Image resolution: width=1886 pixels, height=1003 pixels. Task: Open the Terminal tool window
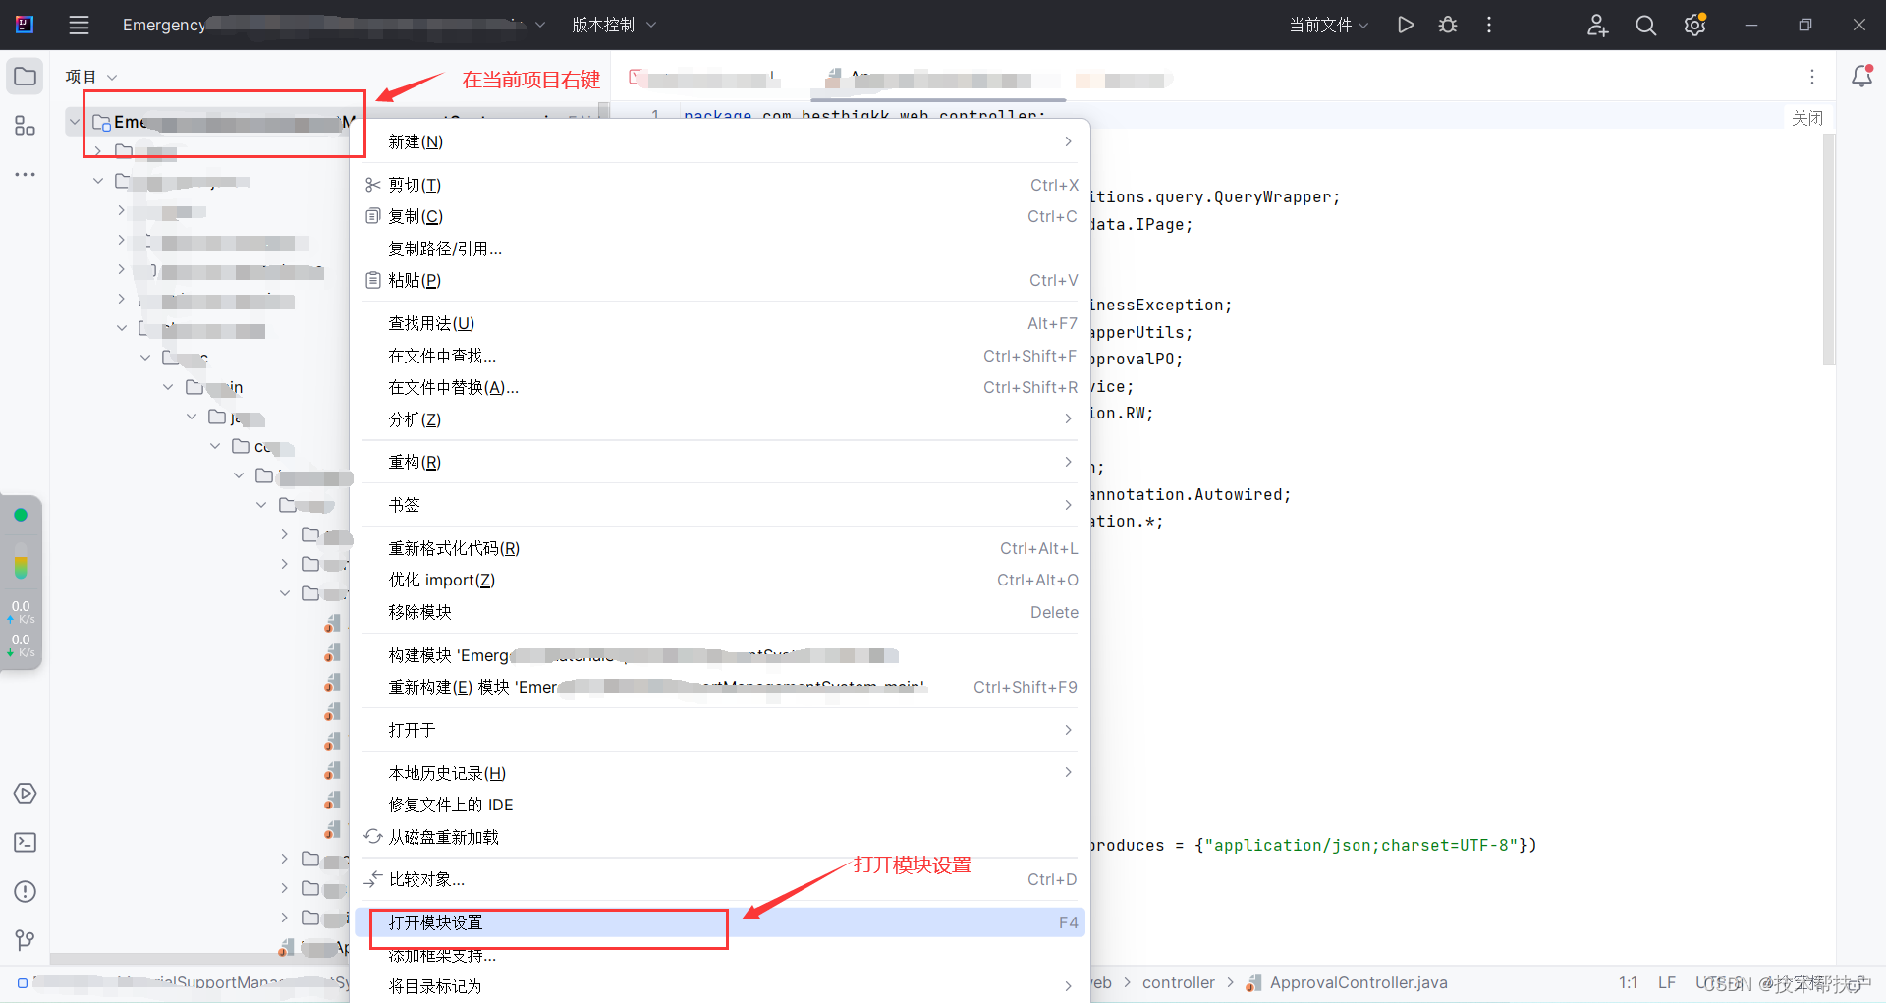point(26,843)
